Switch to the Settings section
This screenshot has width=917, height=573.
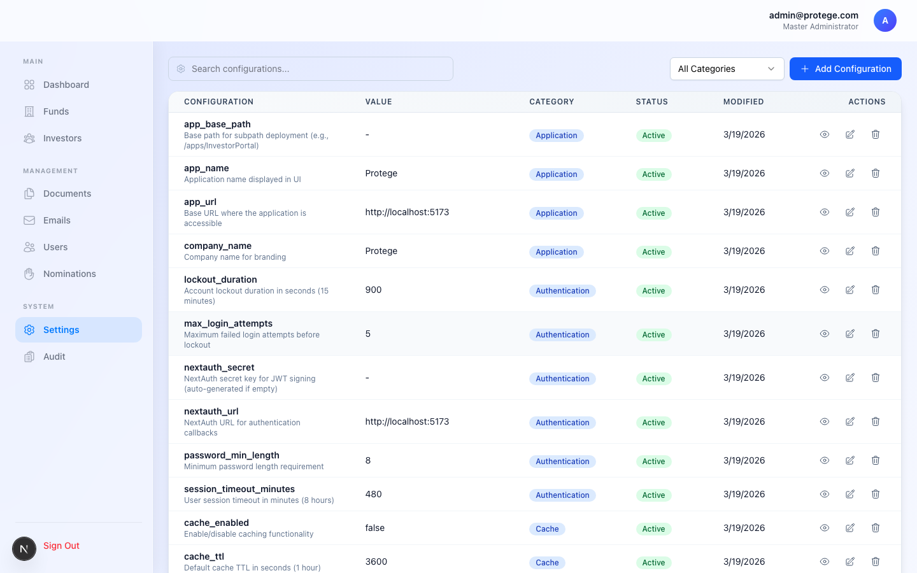click(61, 330)
